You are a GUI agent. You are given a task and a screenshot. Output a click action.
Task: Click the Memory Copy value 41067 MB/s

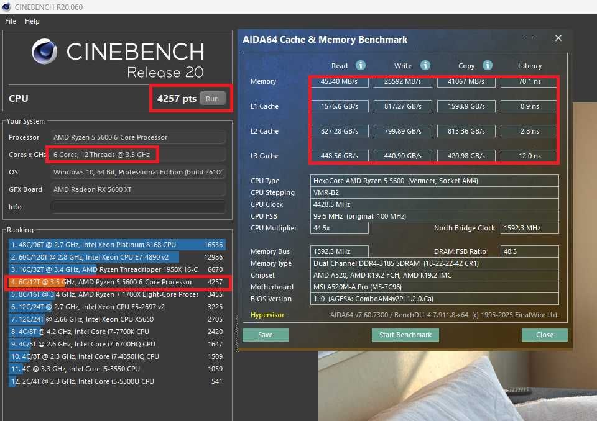[466, 81]
